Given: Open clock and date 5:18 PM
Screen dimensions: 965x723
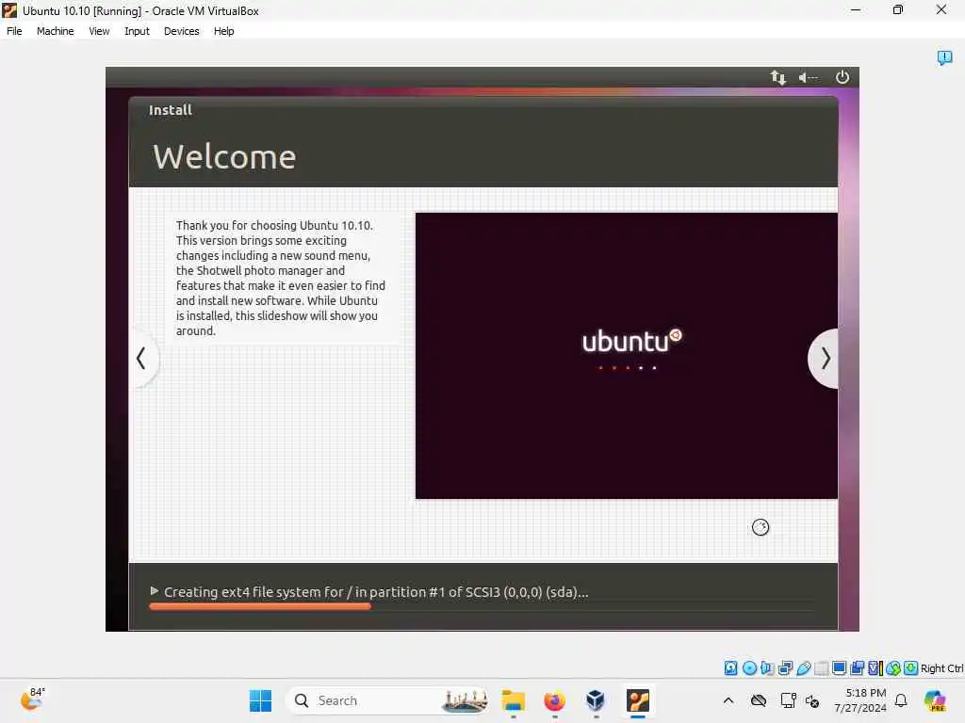Looking at the screenshot, I should (860, 700).
